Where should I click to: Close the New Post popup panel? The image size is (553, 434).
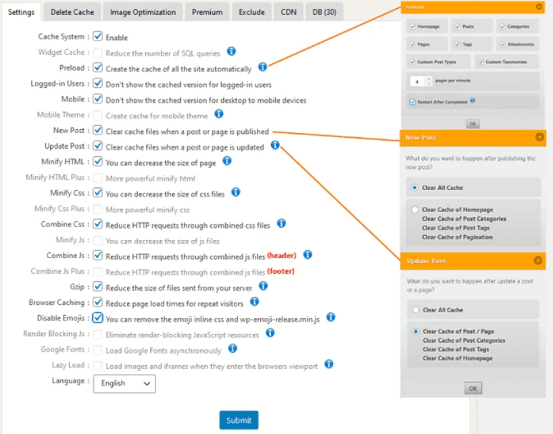[539, 137]
